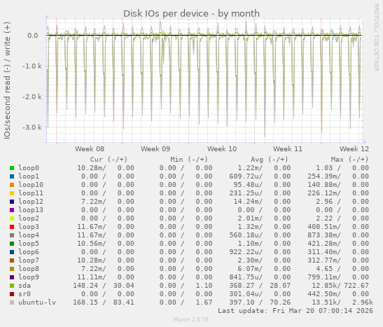
Task: Click the loop8 ochre legend swatch
Action: tap(12, 269)
